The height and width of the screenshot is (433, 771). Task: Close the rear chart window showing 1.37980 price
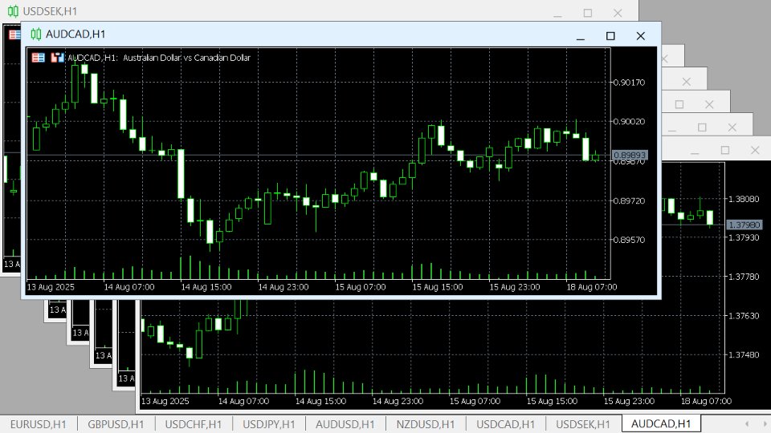(755, 150)
